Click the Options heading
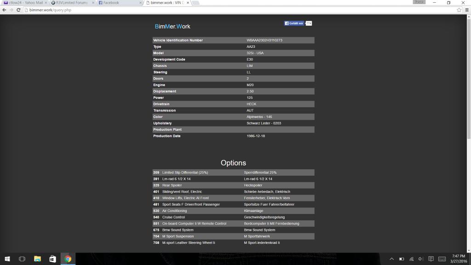The width and height of the screenshot is (471, 265). point(233,163)
